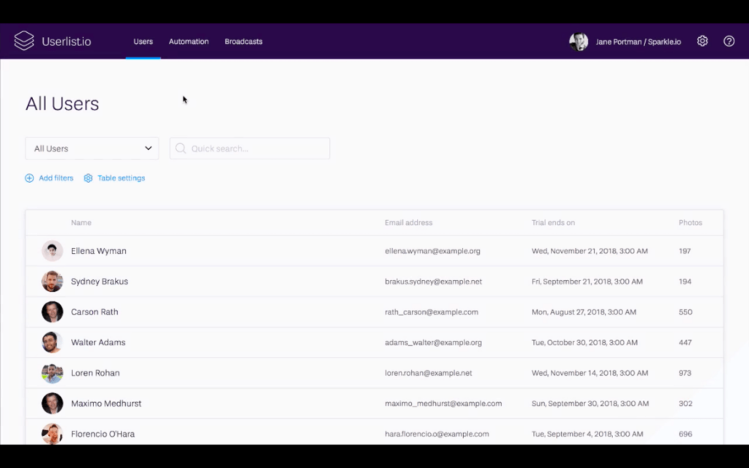
Task: Open the Broadcasts tab
Action: point(244,42)
